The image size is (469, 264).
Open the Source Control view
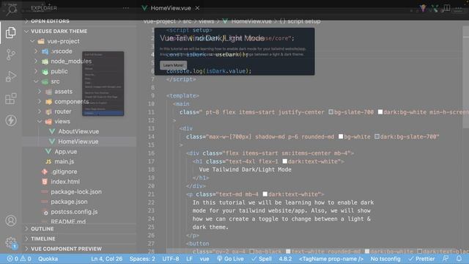click(x=11, y=55)
